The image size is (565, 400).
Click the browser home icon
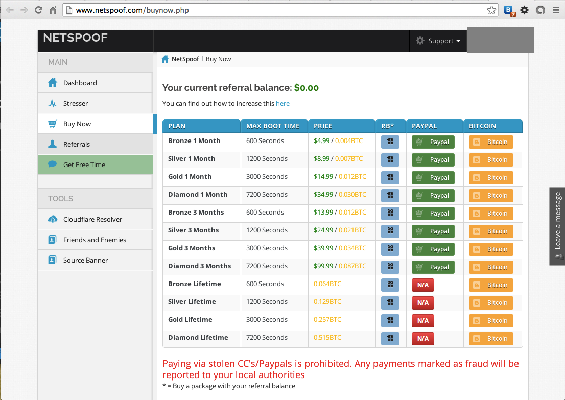pyautogui.click(x=53, y=10)
